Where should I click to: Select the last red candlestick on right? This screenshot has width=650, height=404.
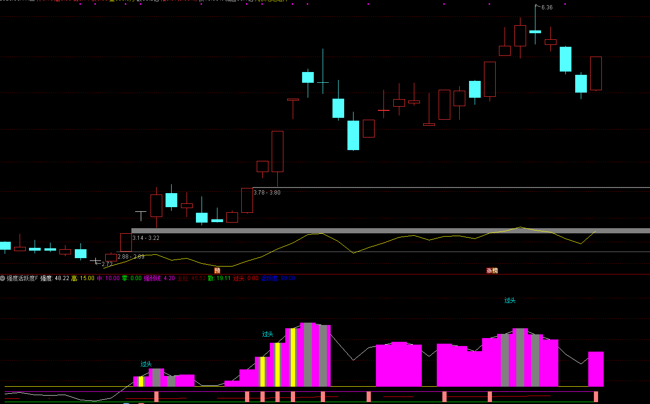click(x=595, y=73)
